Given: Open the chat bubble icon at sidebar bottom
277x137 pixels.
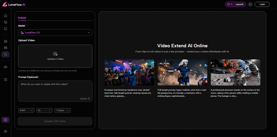Looking at the screenshot, I should point(6,131).
